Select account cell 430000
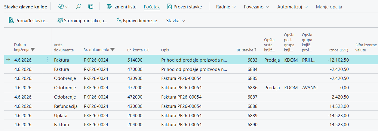The width and height of the screenshot is (378, 131). tap(135, 106)
